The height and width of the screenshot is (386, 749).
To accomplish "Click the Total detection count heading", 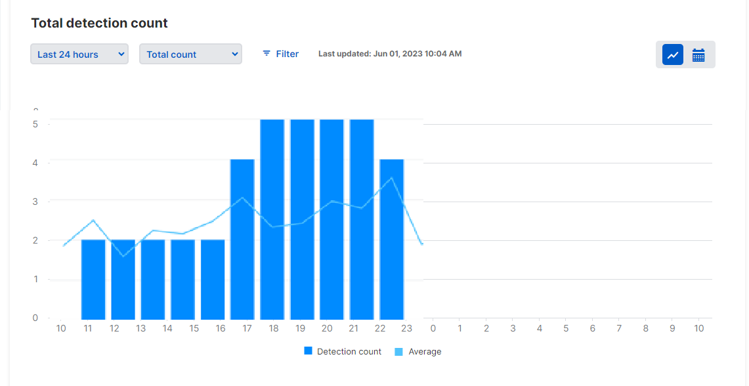I will [100, 23].
